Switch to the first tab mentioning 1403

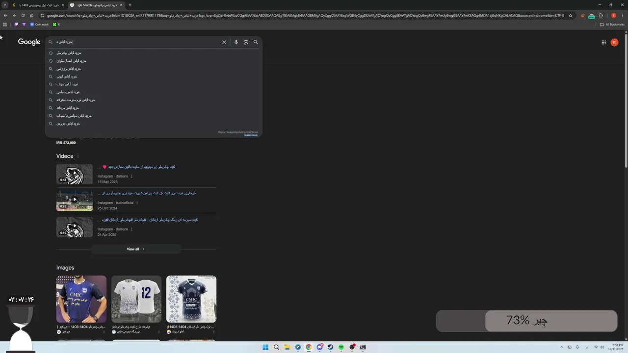click(x=38, y=5)
